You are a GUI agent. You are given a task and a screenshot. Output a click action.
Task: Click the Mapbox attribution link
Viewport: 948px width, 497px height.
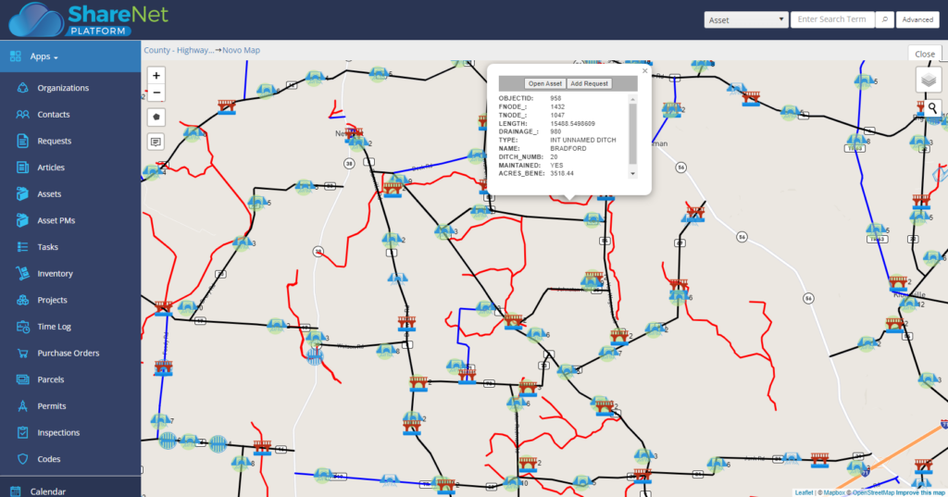[x=834, y=492]
